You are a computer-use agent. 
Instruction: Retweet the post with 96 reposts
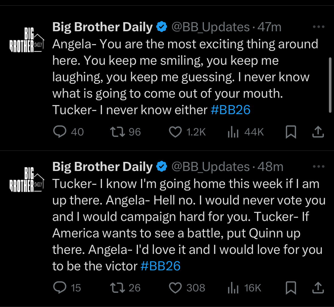117,132
